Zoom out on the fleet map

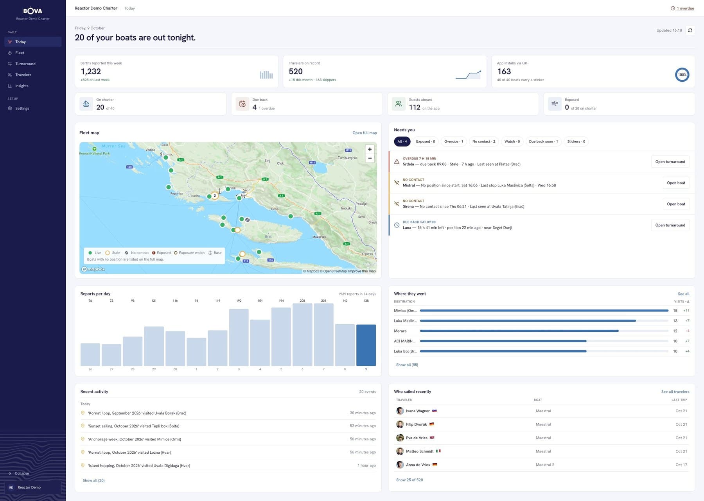(370, 158)
